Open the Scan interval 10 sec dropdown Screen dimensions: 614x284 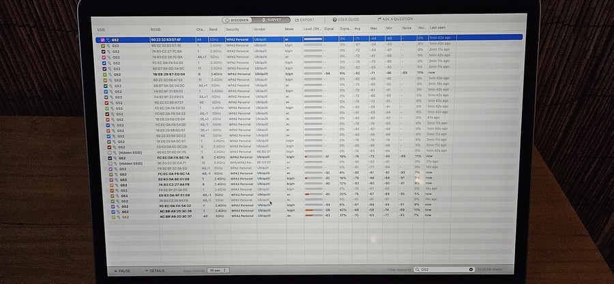click(217, 270)
